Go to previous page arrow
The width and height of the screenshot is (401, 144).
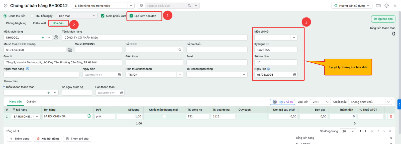pyautogui.click(x=378, y=131)
